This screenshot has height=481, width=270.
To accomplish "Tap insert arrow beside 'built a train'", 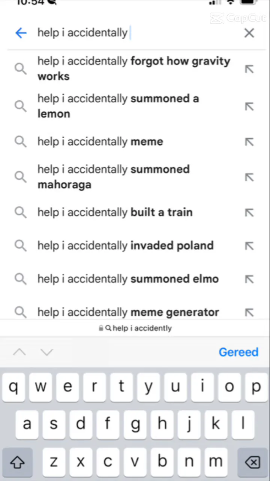I will point(249,212).
